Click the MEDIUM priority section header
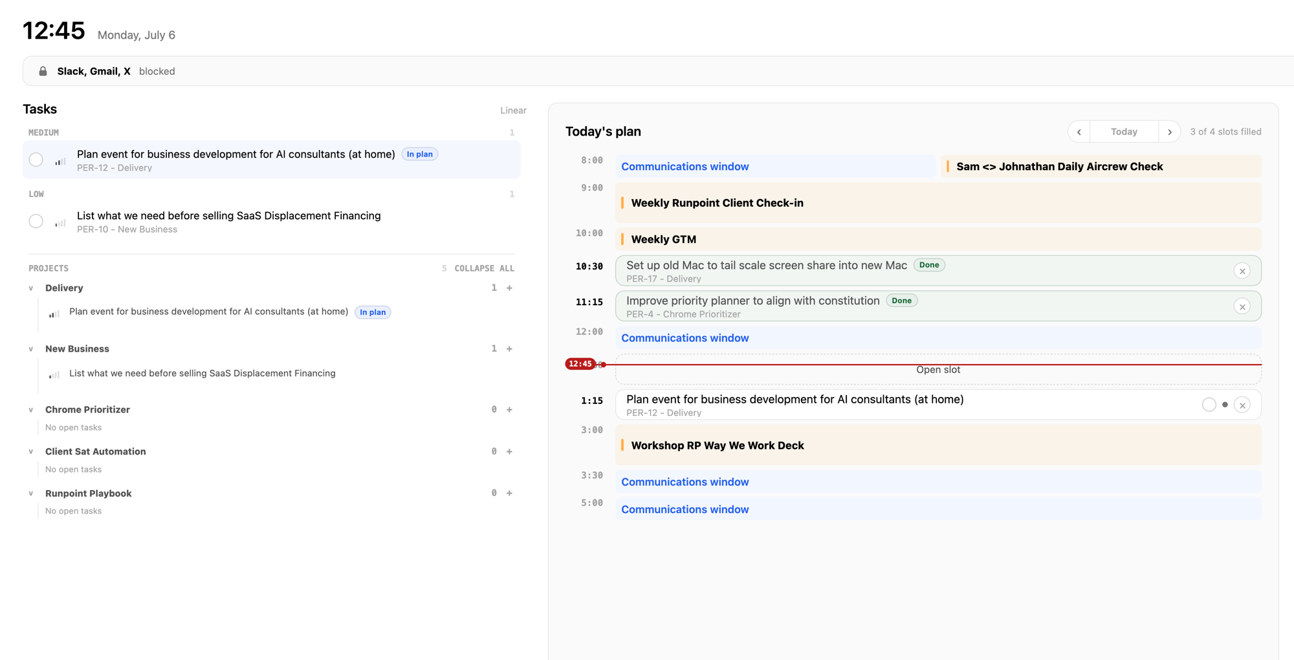Screen dimensions: 1294x660 tap(43, 133)
